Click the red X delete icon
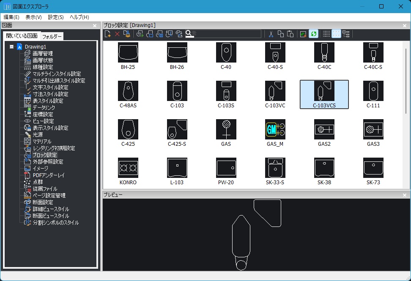The height and width of the screenshot is (281, 411). pyautogui.click(x=117, y=34)
